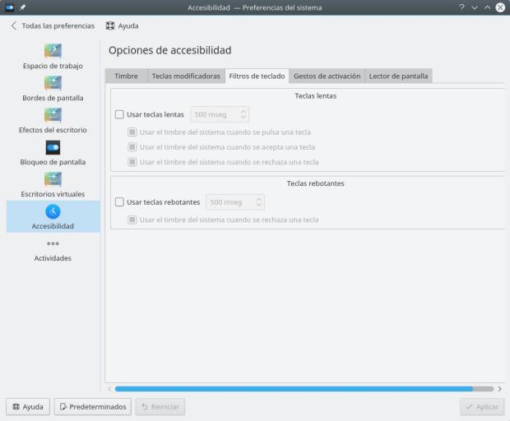Click the Predeterminados button
Image resolution: width=510 pixels, height=421 pixels.
point(93,406)
